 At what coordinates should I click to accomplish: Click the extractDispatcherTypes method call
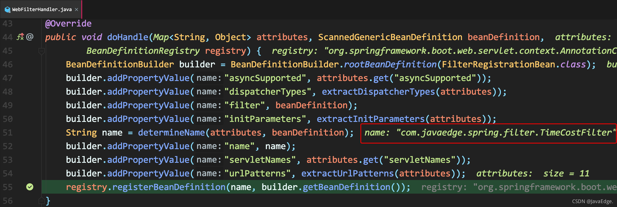point(379,92)
